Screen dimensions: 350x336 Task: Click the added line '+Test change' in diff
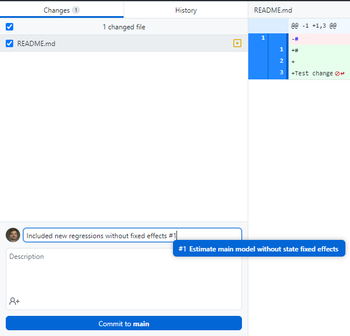click(x=312, y=73)
